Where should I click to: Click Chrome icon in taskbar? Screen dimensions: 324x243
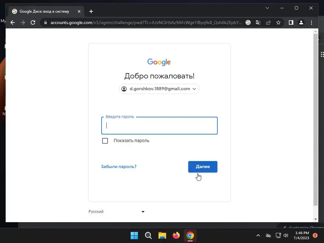point(190,235)
